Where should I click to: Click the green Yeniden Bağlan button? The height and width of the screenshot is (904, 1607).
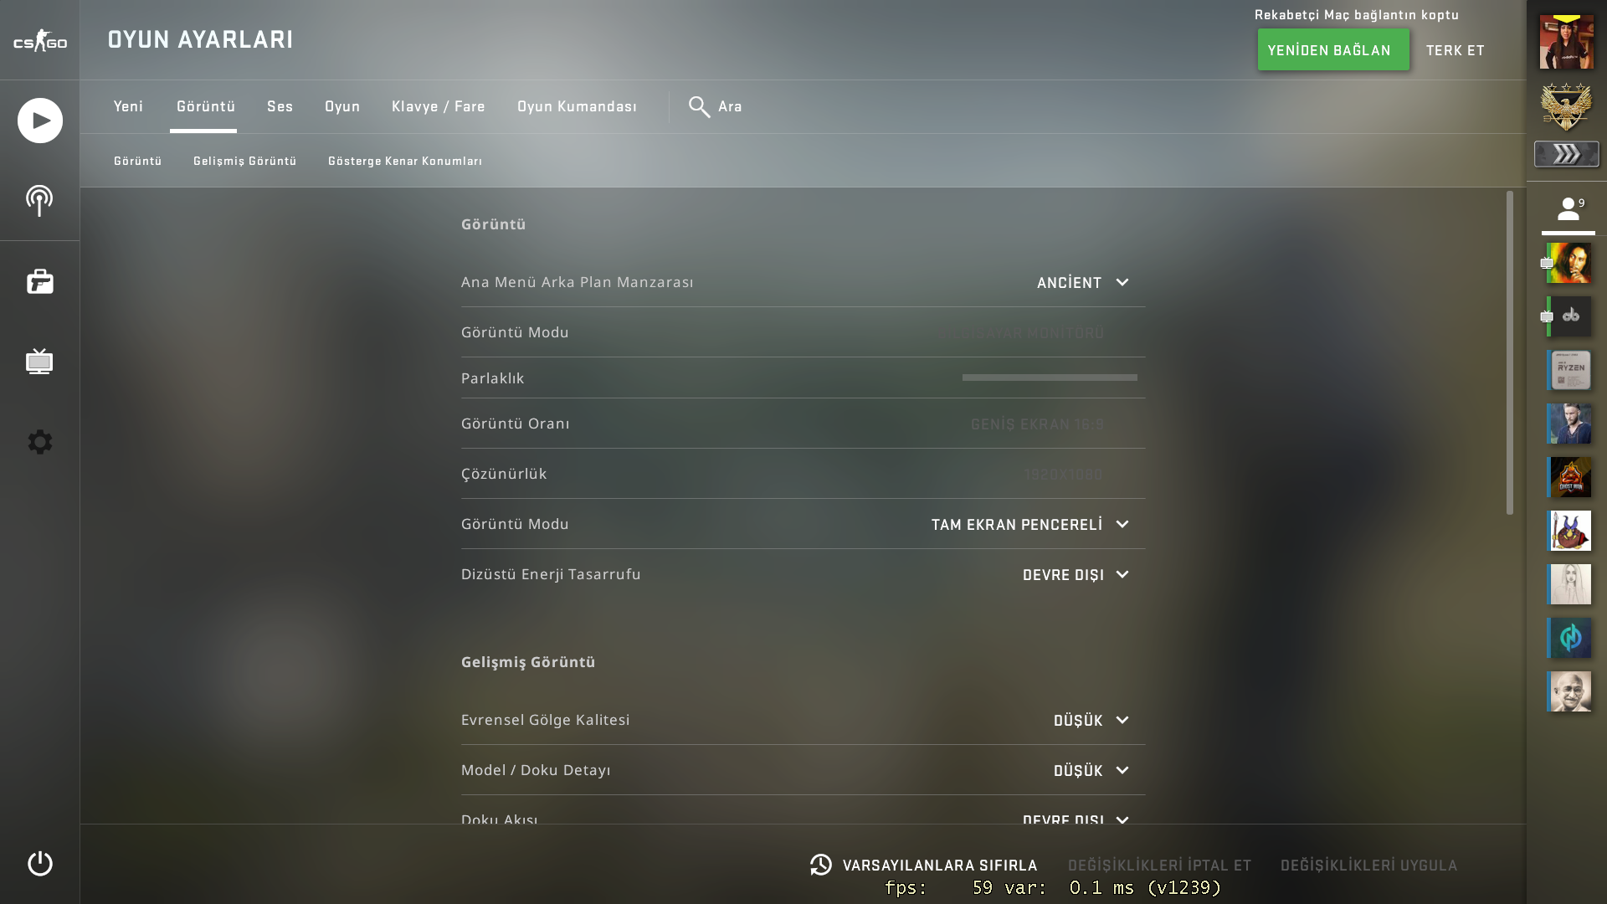coord(1333,49)
